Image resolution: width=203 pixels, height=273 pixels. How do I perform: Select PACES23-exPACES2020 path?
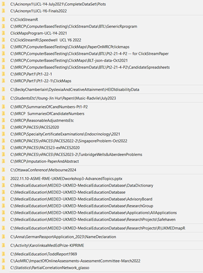tap(45, 148)
